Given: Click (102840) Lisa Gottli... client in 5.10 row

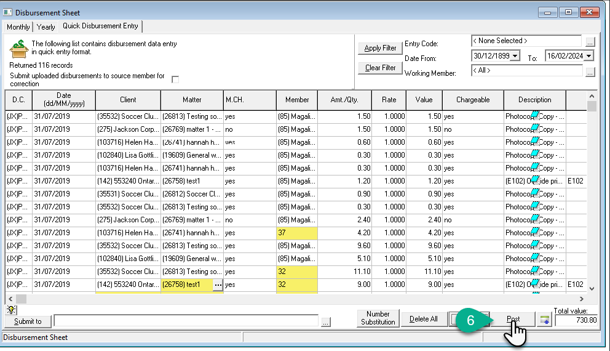Looking at the screenshot, I should 128,259.
